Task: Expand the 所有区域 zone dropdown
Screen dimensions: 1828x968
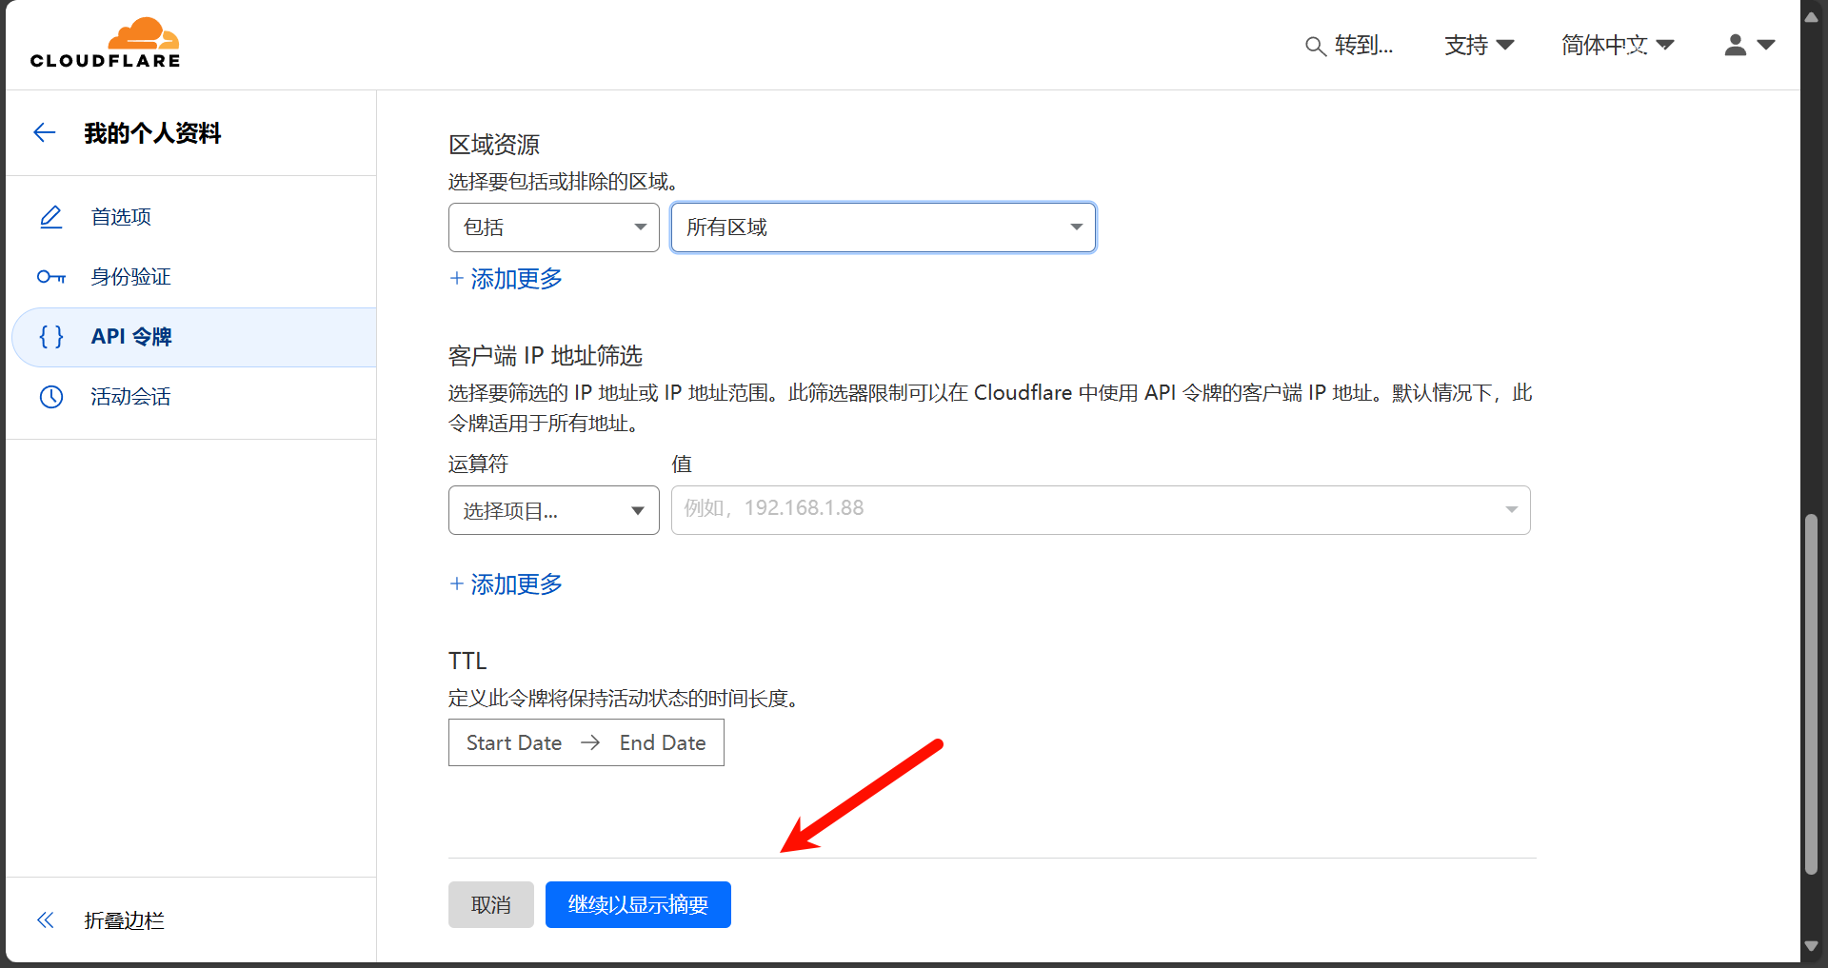Action: pyautogui.click(x=884, y=227)
